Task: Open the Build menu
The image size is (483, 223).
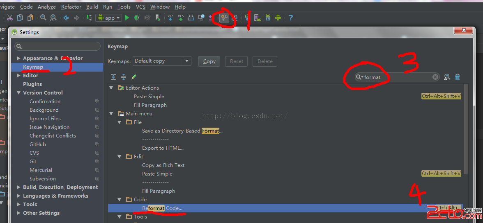Action: pos(92,7)
